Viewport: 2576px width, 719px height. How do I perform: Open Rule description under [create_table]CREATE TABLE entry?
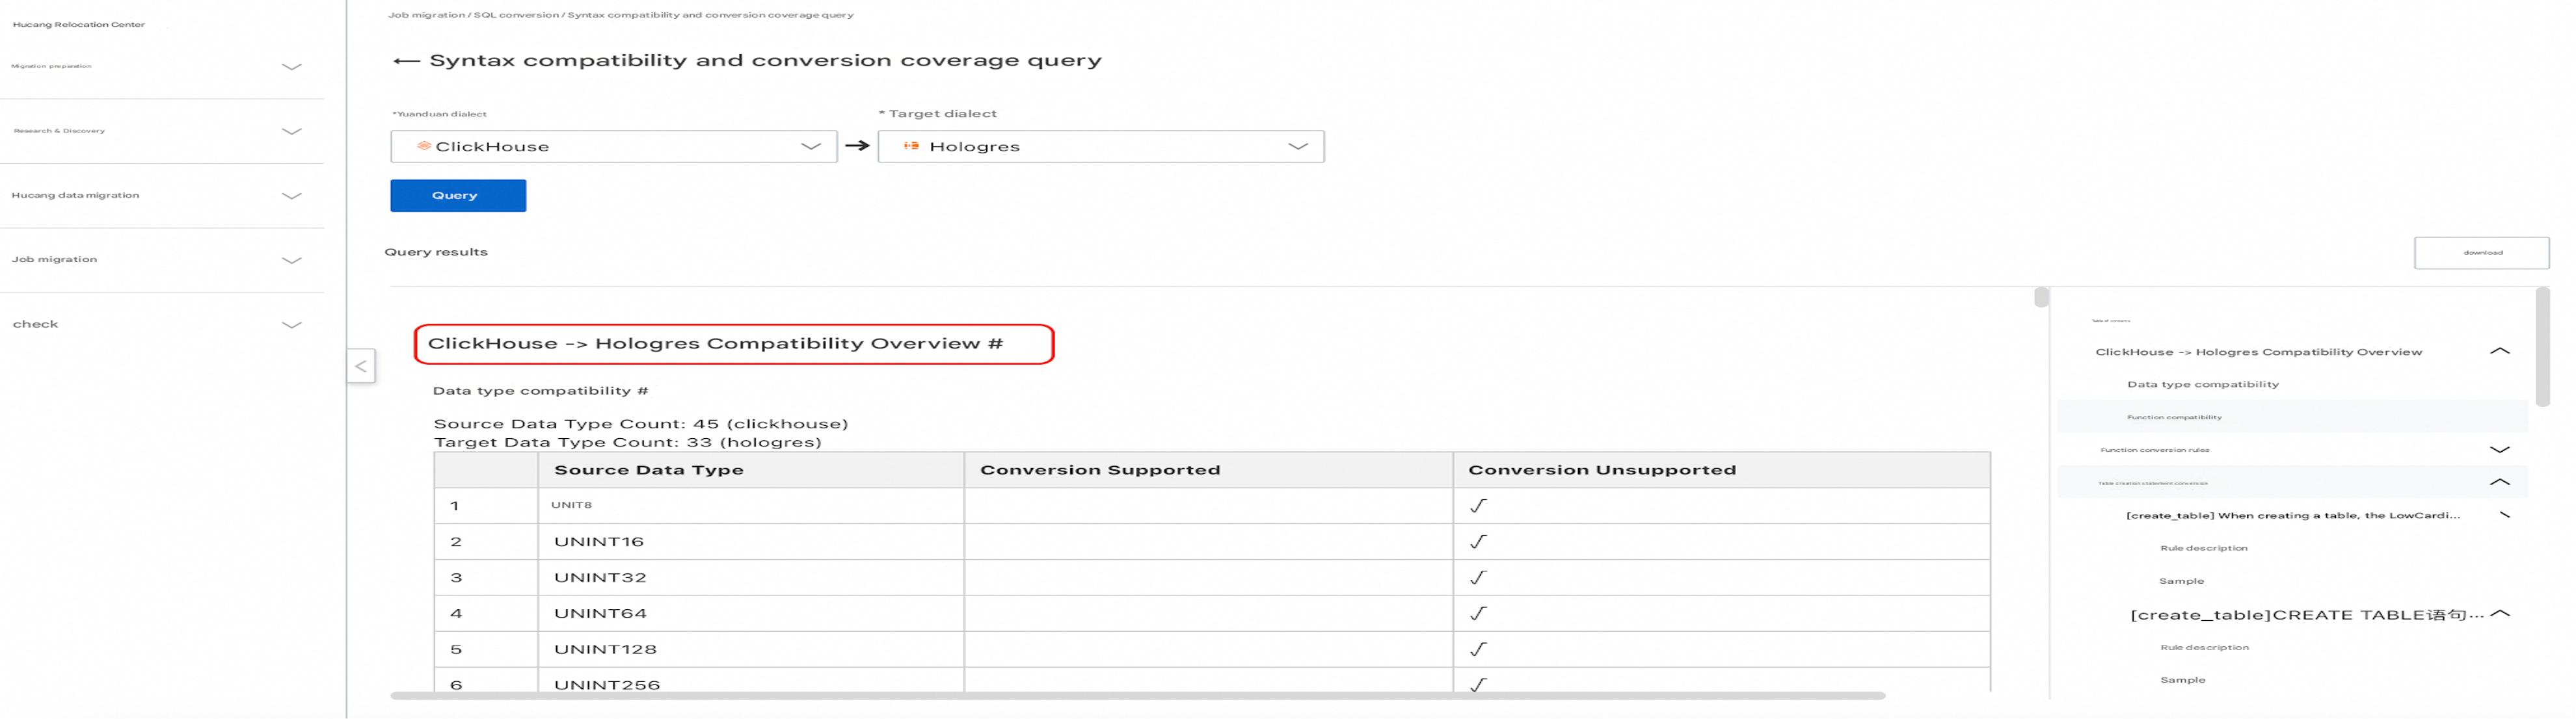pyautogui.click(x=2204, y=647)
